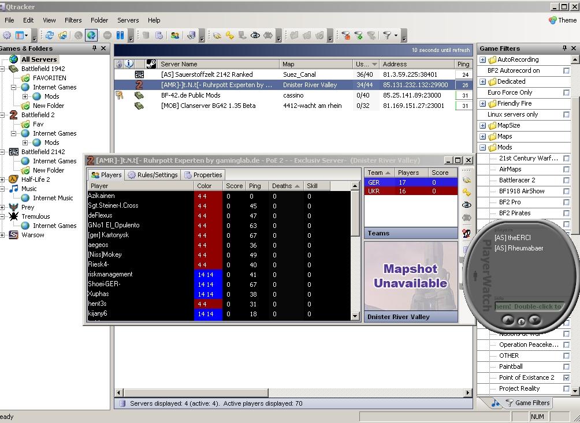Click the yellow key password icon in main toolbar

click(x=230, y=35)
